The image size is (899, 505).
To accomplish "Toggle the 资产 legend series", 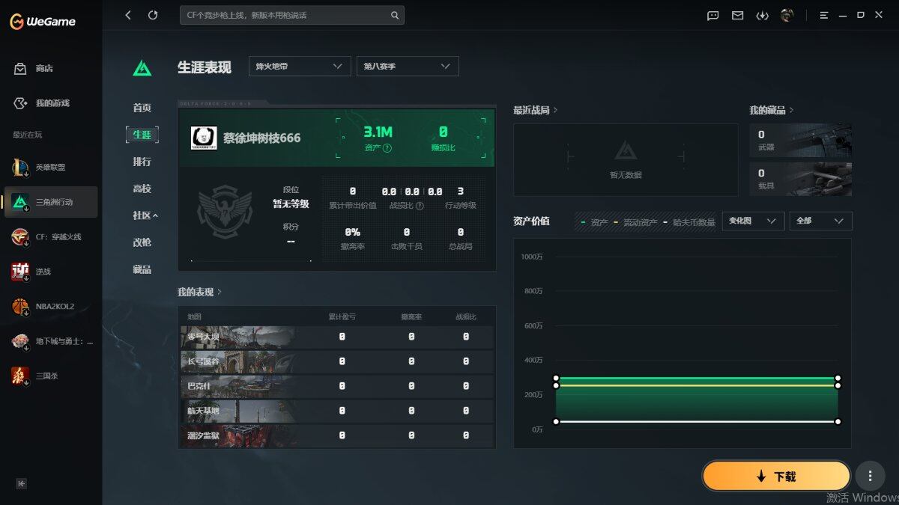I will coord(594,222).
